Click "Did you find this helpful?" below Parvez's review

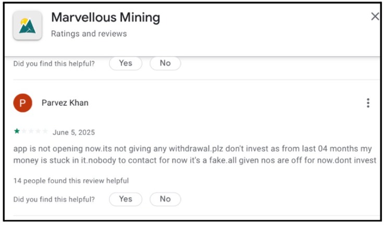[x=54, y=199]
